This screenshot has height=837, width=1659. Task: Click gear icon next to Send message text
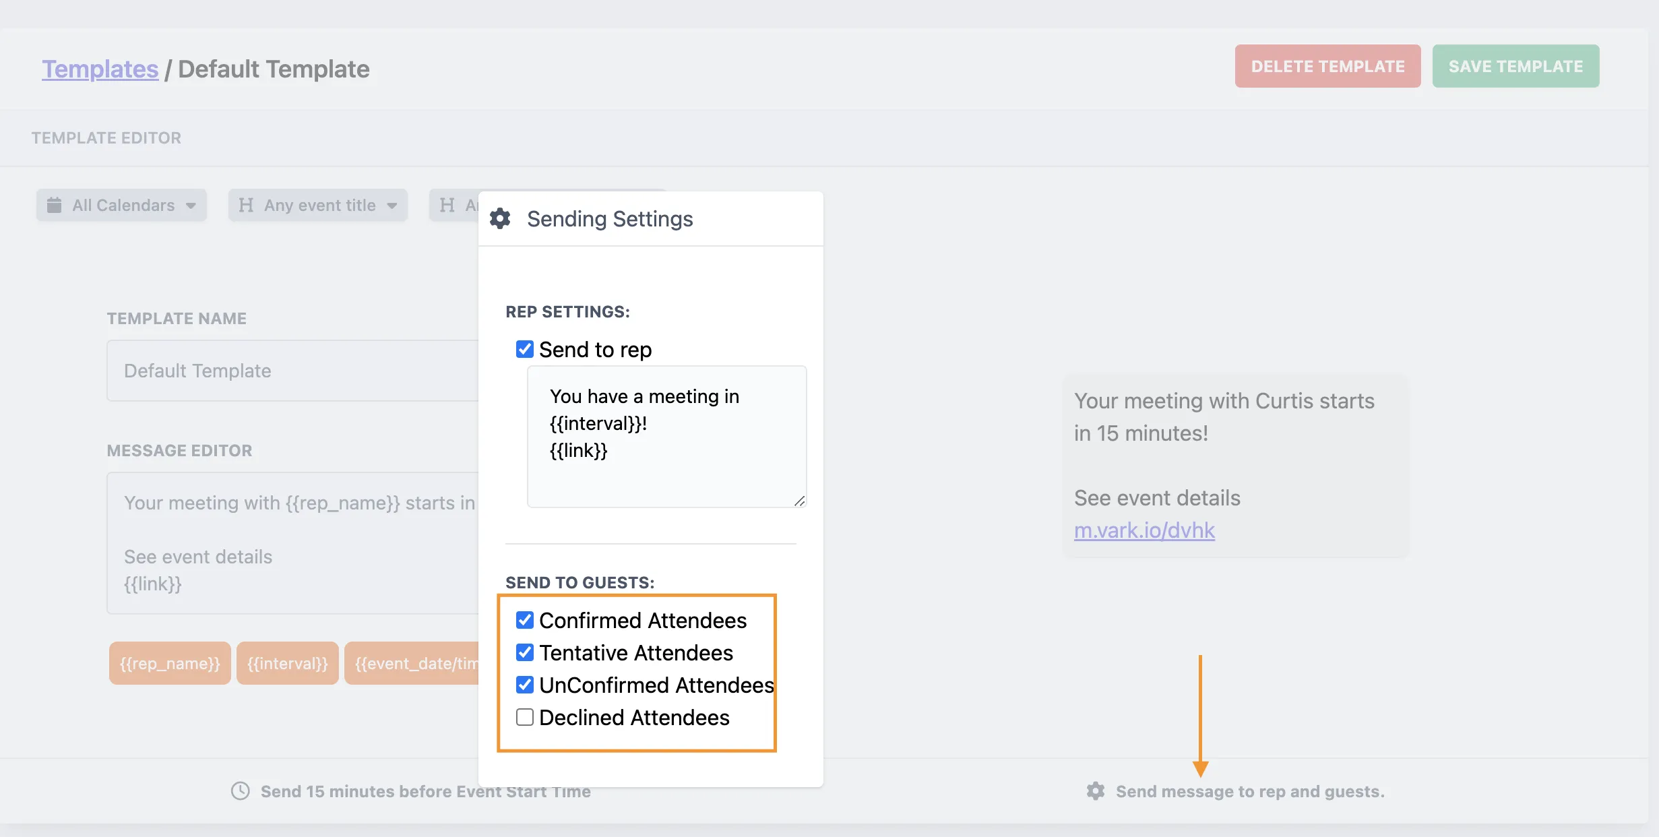(x=1096, y=791)
